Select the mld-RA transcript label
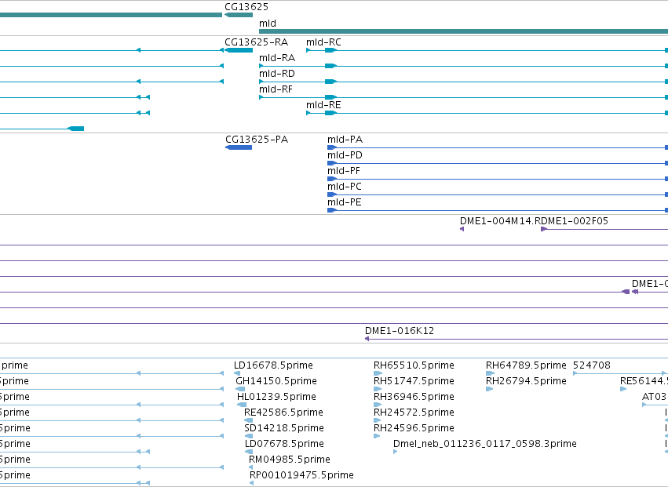 coord(277,58)
